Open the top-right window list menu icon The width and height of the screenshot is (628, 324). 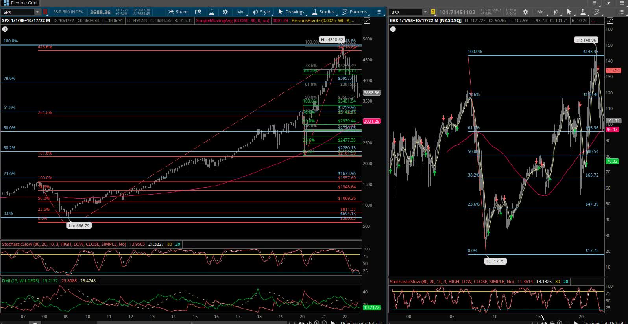(x=621, y=3)
